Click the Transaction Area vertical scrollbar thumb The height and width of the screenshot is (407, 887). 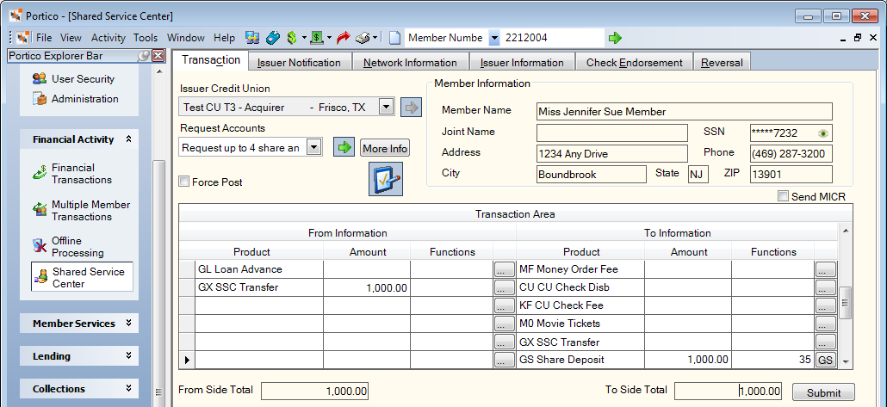click(846, 303)
